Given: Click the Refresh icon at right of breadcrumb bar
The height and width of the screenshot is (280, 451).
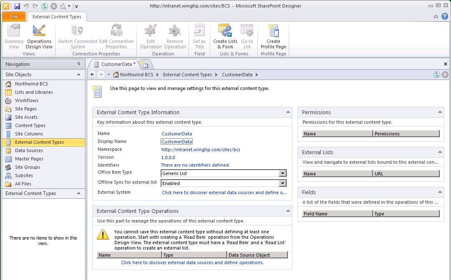Looking at the screenshot, I should coord(437,75).
